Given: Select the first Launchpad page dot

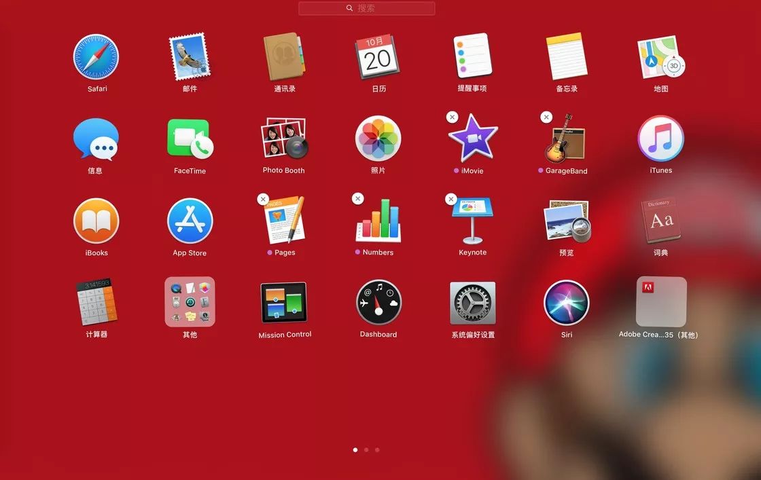Looking at the screenshot, I should click(x=355, y=450).
